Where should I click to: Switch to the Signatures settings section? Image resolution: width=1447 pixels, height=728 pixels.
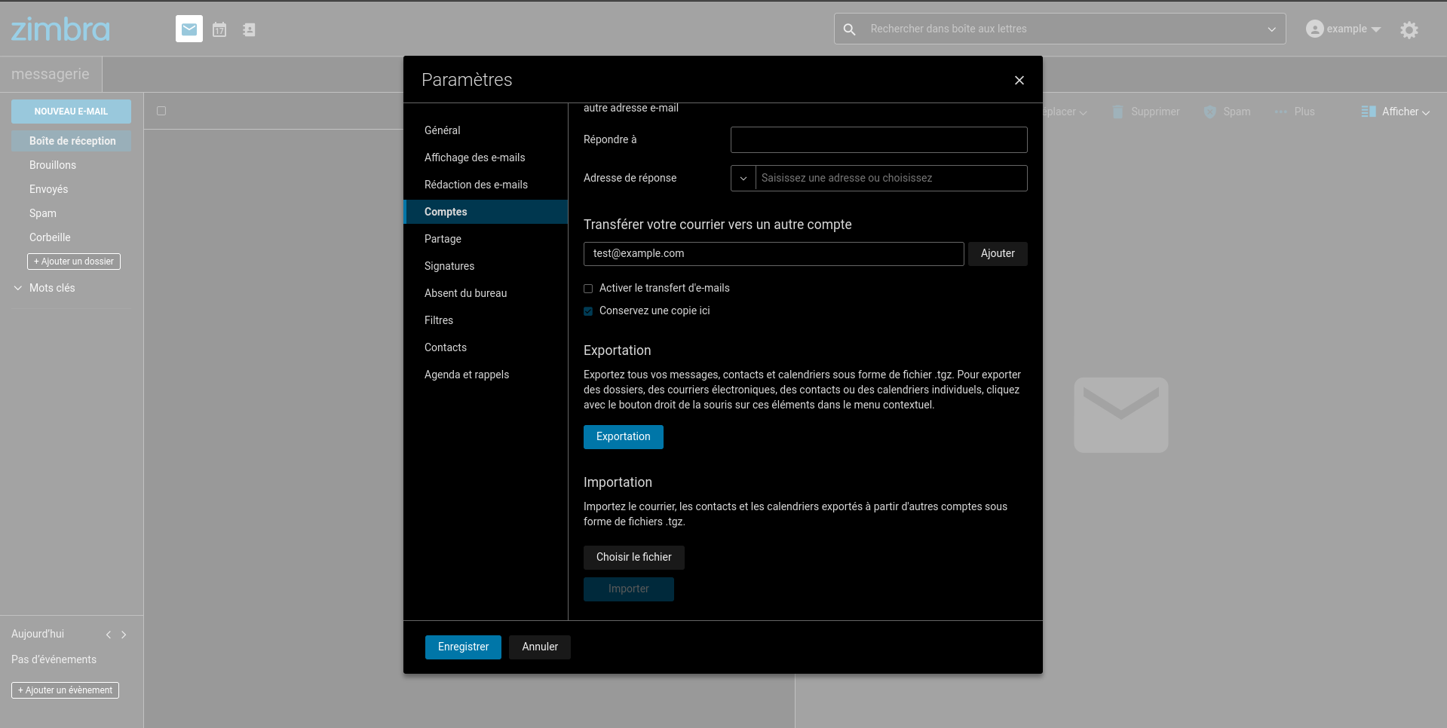click(449, 266)
